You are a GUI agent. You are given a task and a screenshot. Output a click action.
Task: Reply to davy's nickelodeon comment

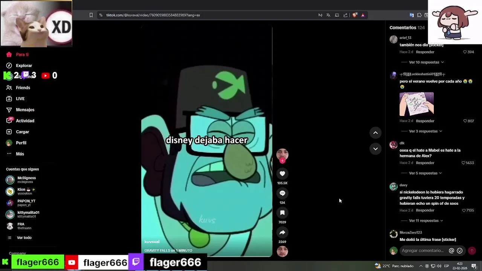(425, 210)
